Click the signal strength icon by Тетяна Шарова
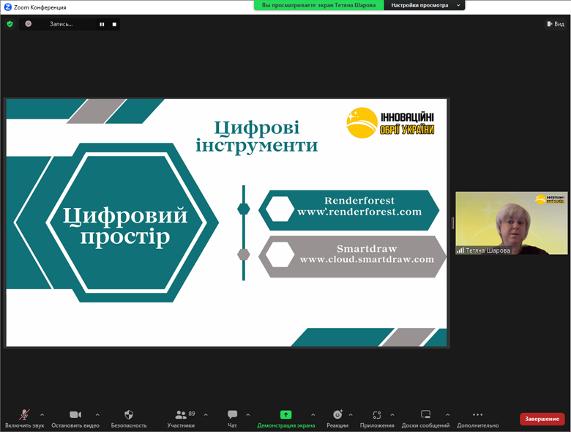The width and height of the screenshot is (571, 432). (x=460, y=250)
